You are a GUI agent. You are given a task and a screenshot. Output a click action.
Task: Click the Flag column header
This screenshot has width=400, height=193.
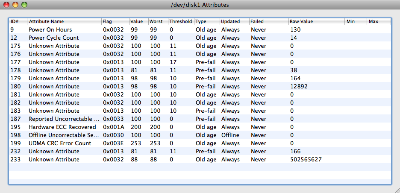[x=115, y=22]
